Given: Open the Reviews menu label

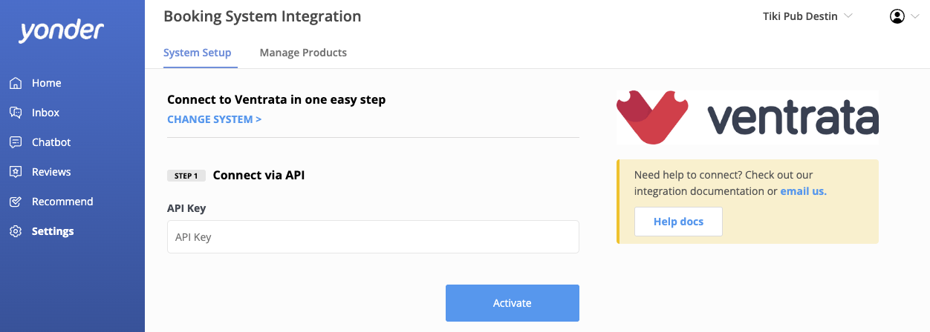Looking at the screenshot, I should coord(51,172).
